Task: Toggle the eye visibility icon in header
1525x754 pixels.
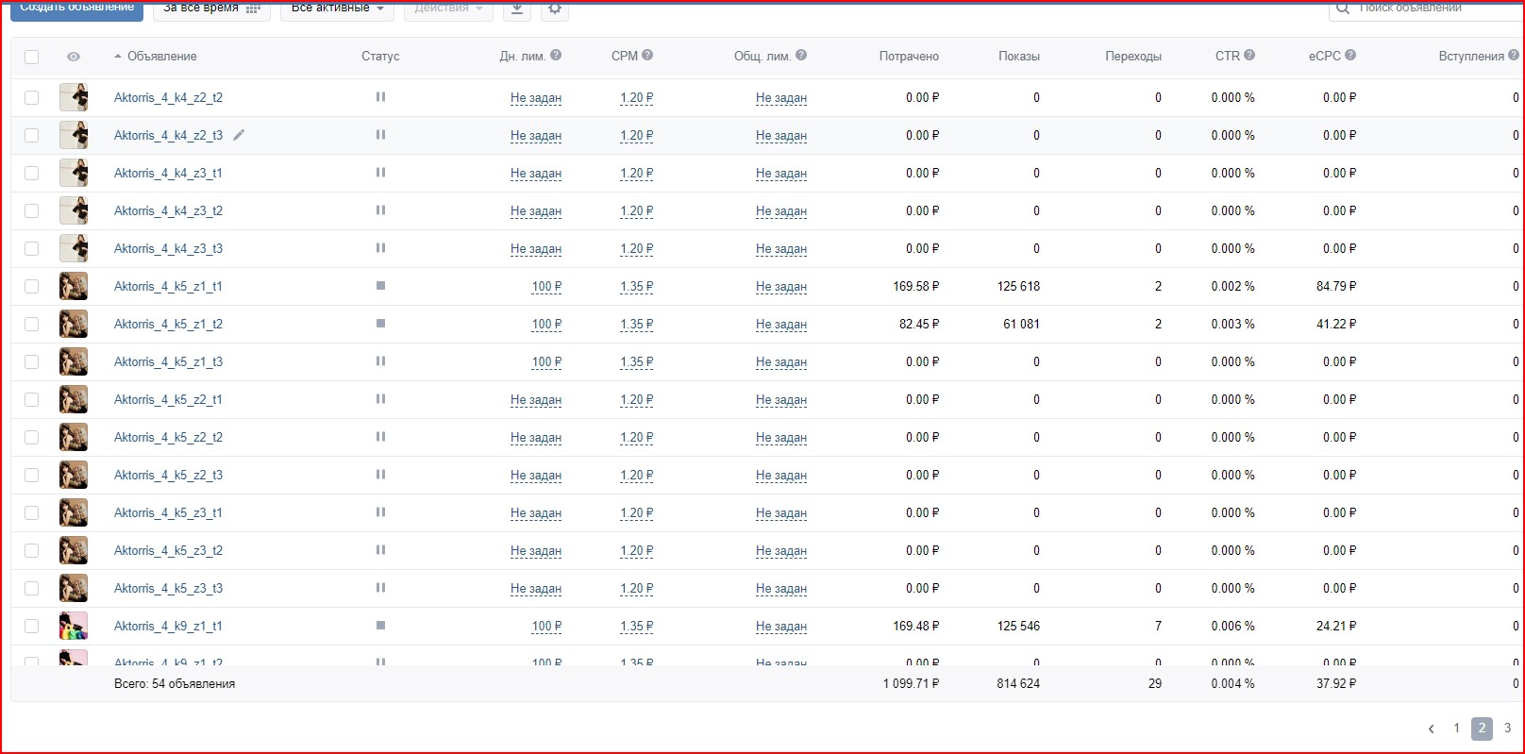Action: click(x=74, y=57)
